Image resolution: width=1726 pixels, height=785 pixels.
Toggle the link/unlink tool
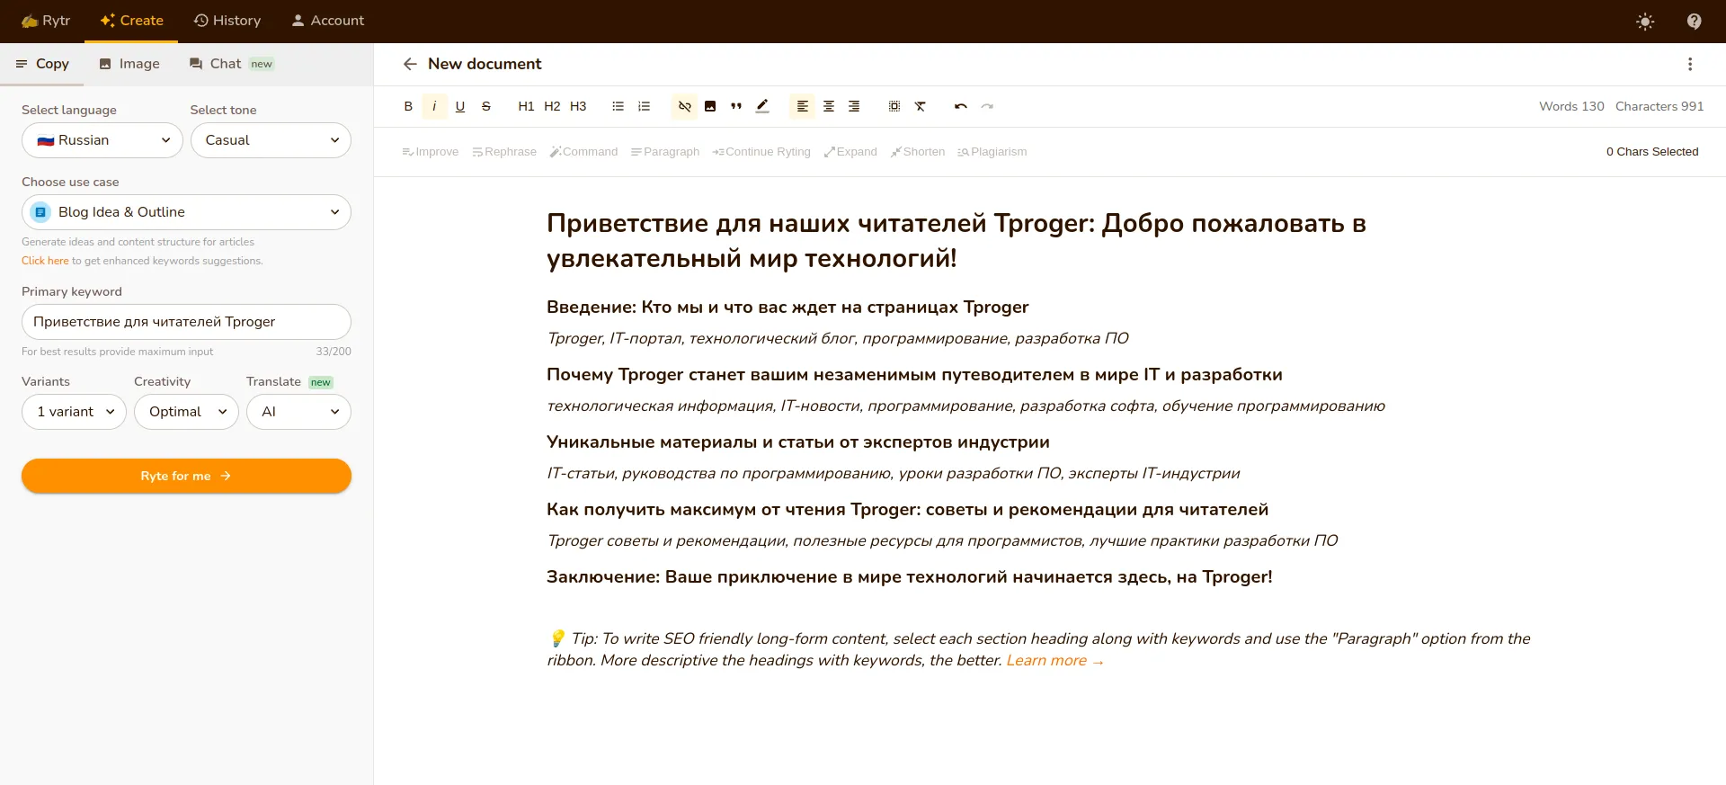(x=684, y=106)
